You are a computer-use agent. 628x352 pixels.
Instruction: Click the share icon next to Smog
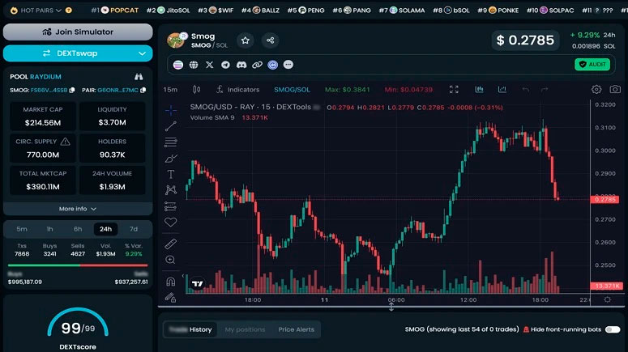[271, 40]
